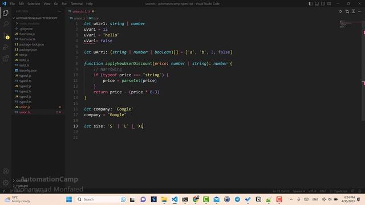Open the Help menu
The height and width of the screenshot is (205, 365).
[90, 4]
